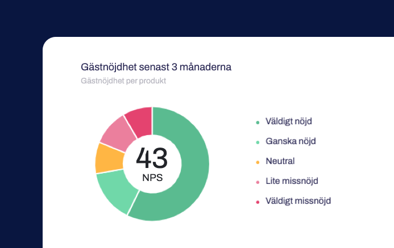
Task: Toggle the Lite missnöjd legend label
Action: (292, 181)
